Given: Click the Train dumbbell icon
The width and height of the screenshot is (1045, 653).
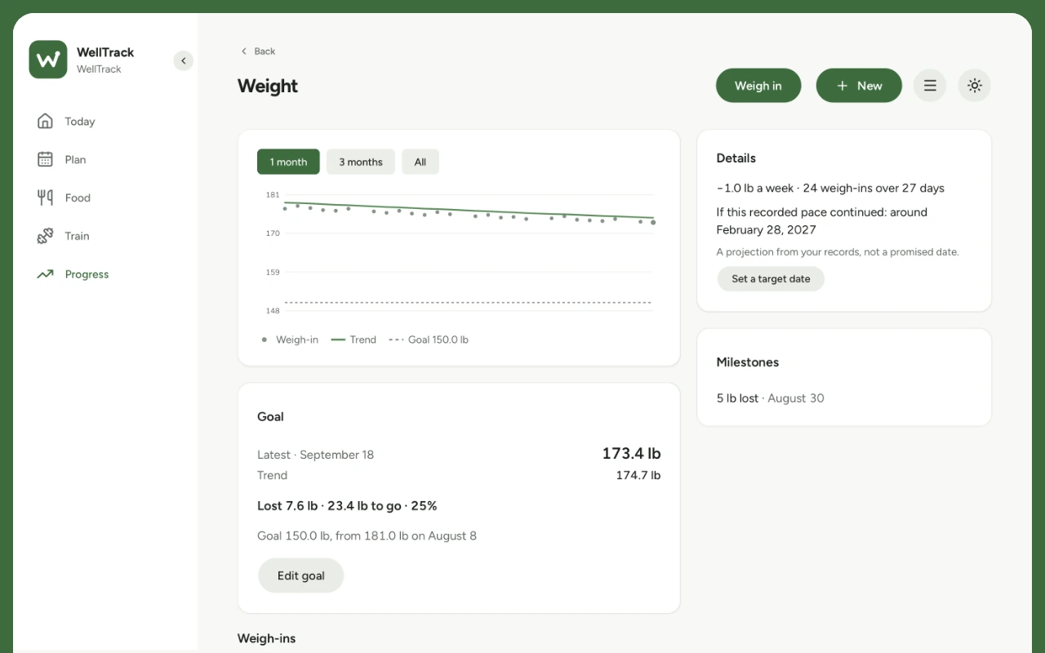Looking at the screenshot, I should [45, 236].
